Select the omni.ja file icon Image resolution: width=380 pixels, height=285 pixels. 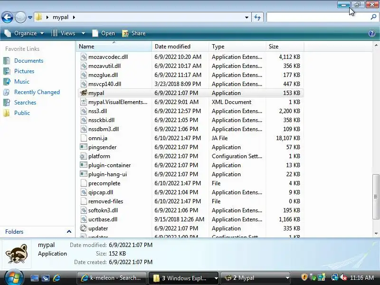tap(84, 138)
